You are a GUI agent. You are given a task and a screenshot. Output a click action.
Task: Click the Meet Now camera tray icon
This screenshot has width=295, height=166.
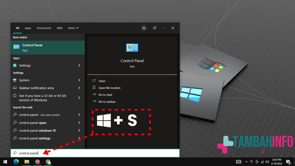[x=257, y=162]
